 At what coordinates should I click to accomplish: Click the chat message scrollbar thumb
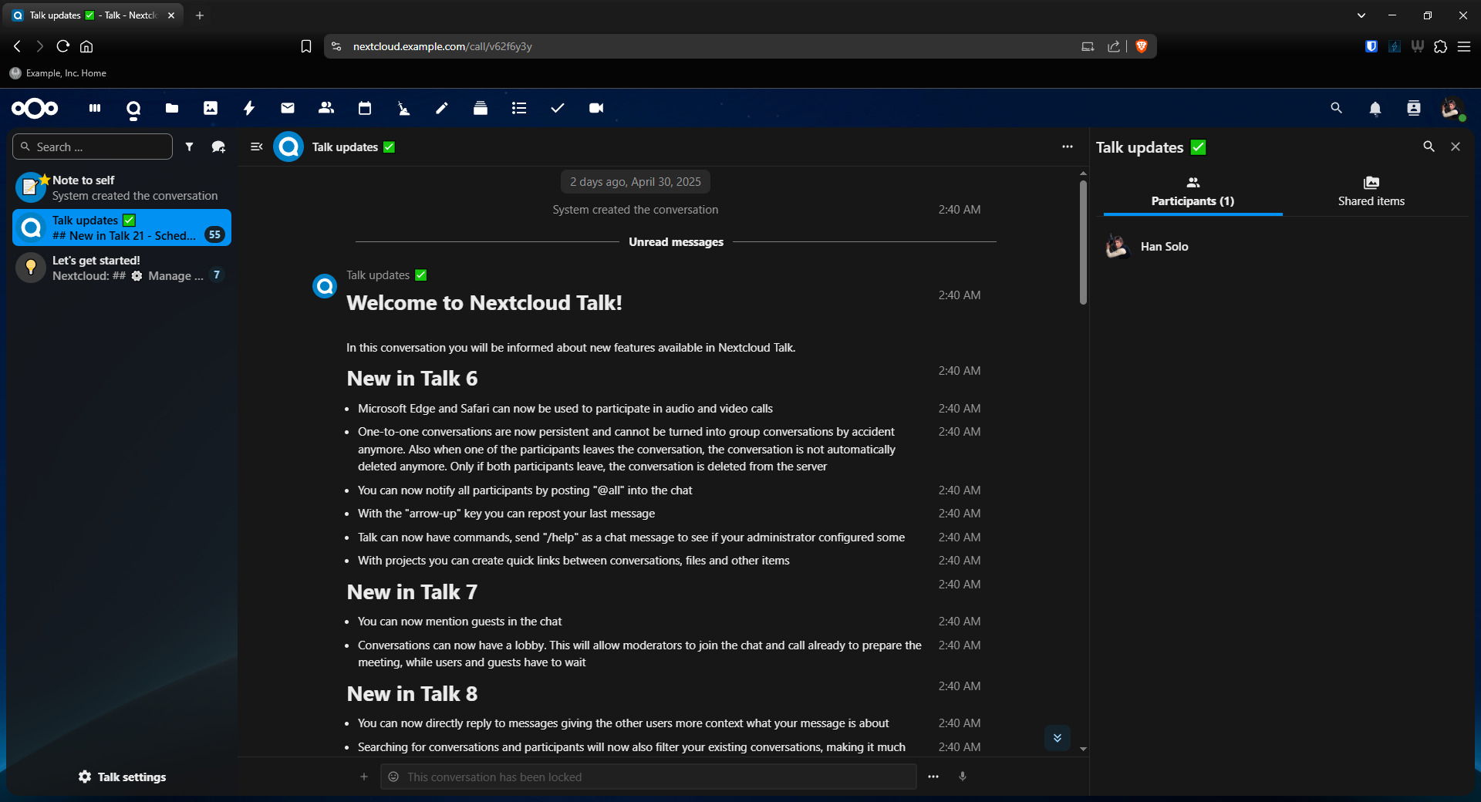pos(1083,241)
